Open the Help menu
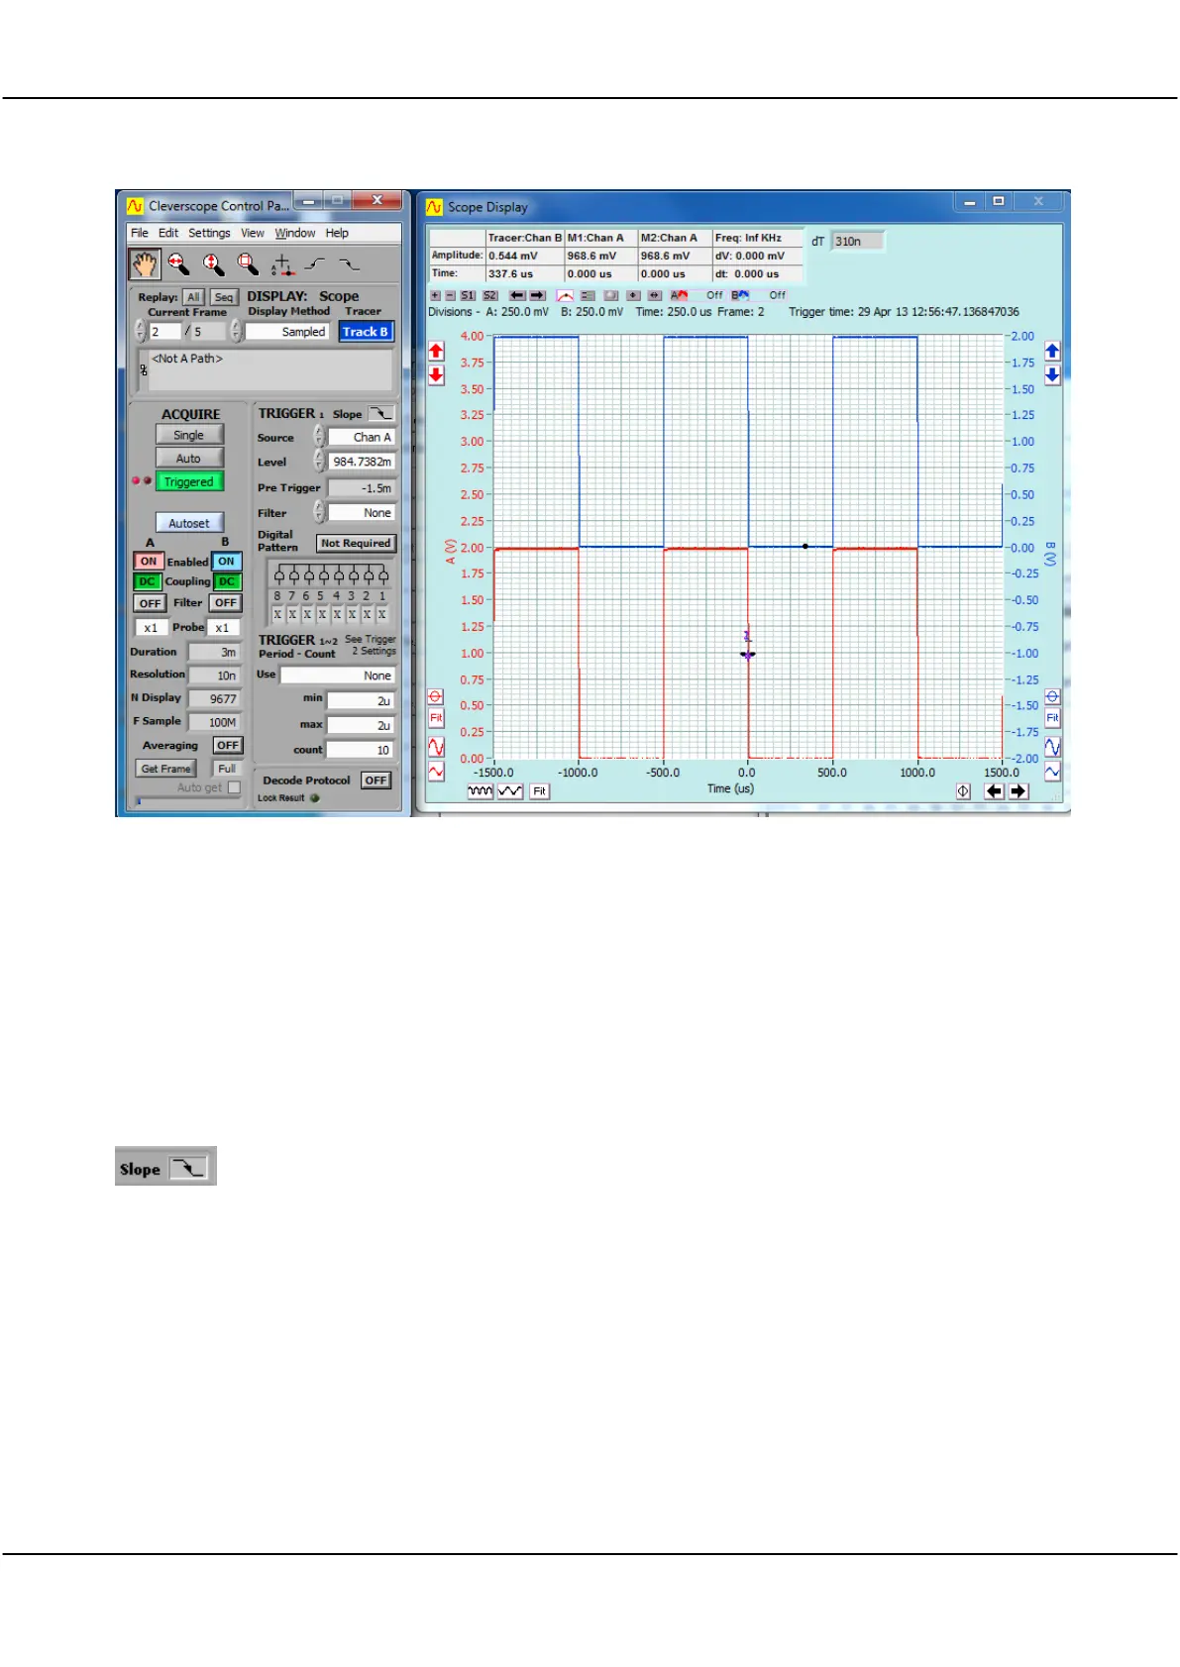Viewport: 1180px width, 1667px height. (x=337, y=233)
